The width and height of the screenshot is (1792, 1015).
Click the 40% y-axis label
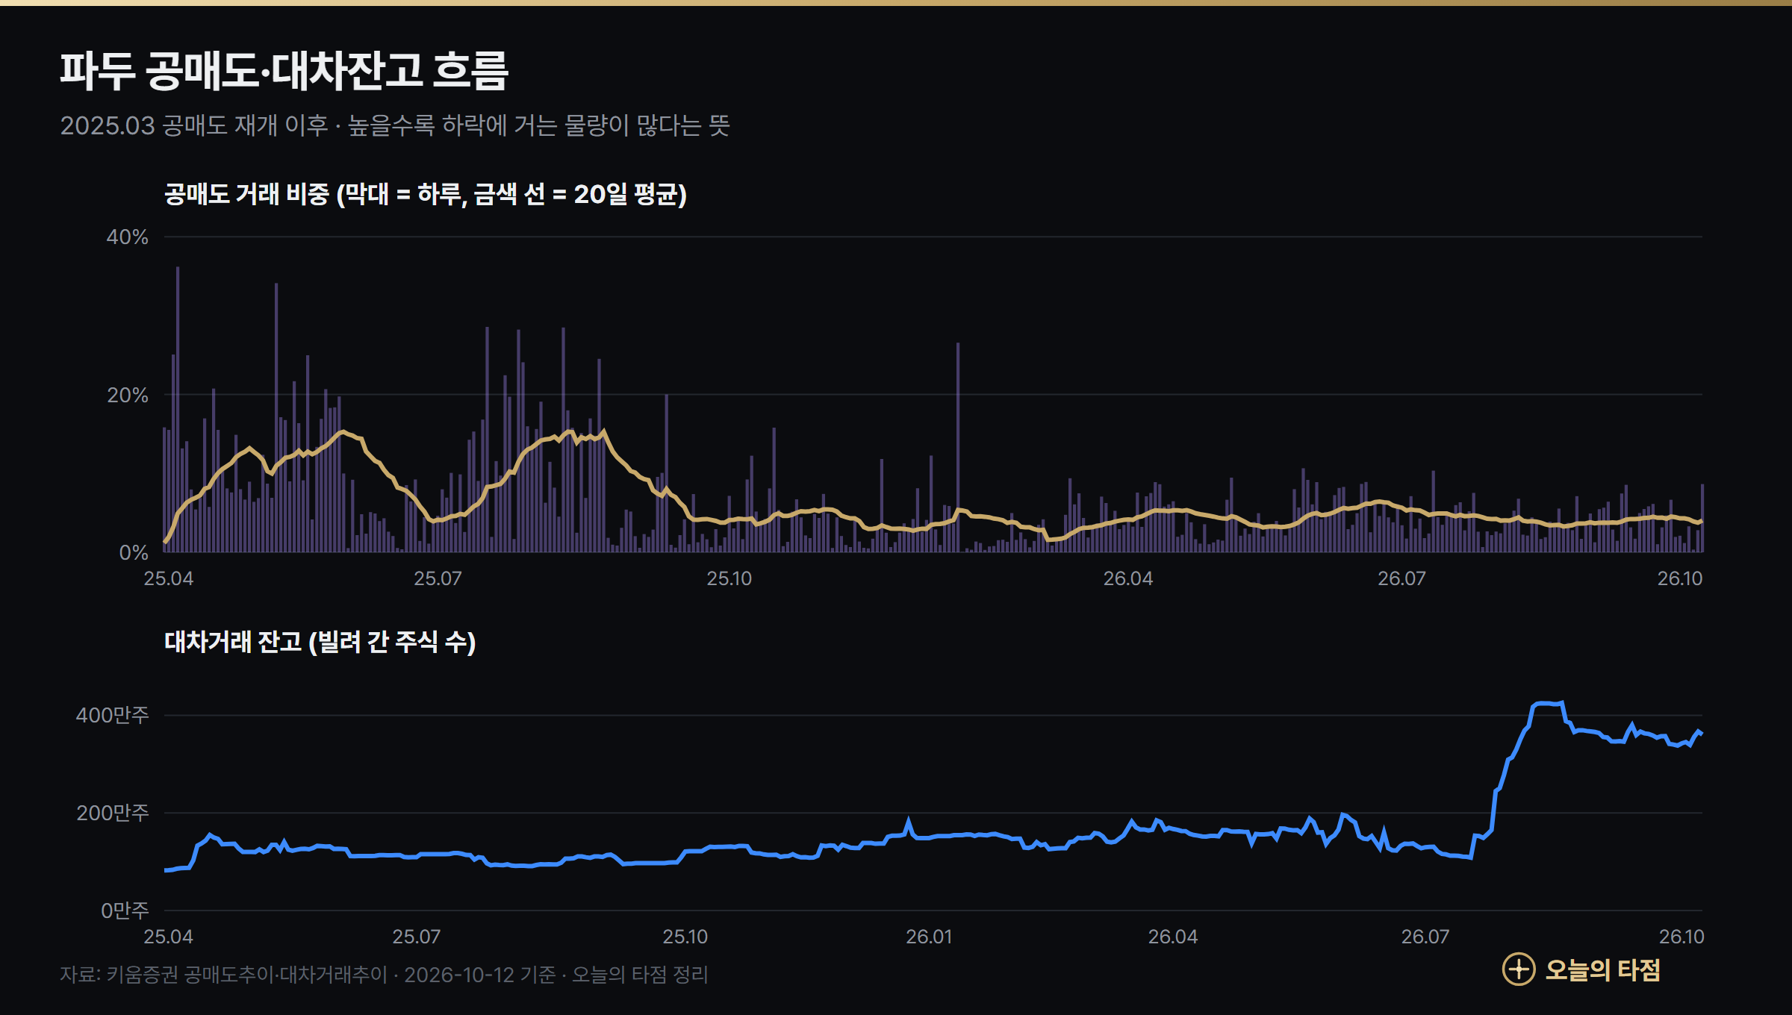point(128,237)
